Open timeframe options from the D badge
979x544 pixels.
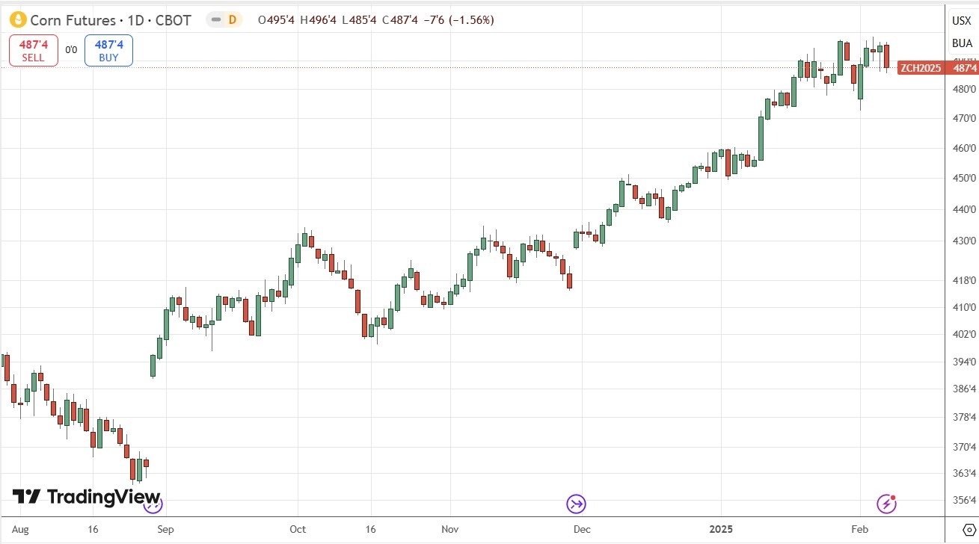point(233,20)
